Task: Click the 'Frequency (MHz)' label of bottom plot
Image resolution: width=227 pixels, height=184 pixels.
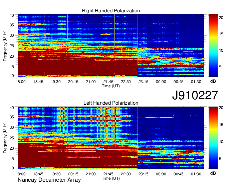Action: pyautogui.click(x=5, y=138)
